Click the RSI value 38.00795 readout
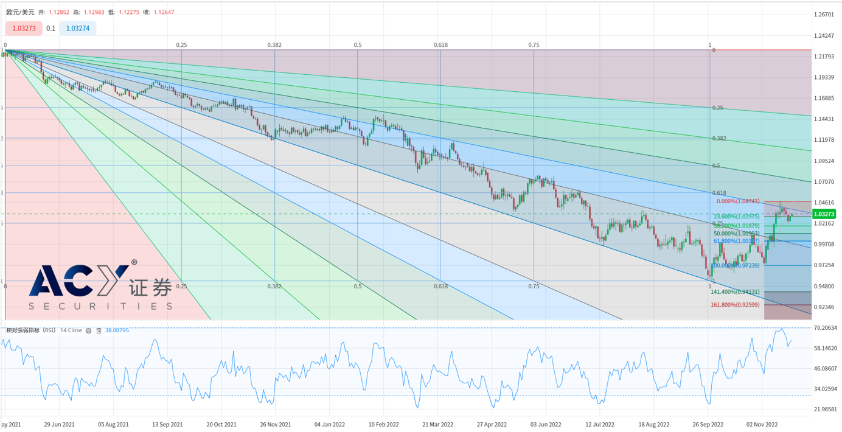The height and width of the screenshot is (432, 842). tap(117, 330)
